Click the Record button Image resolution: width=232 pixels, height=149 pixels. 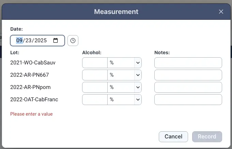point(207,137)
